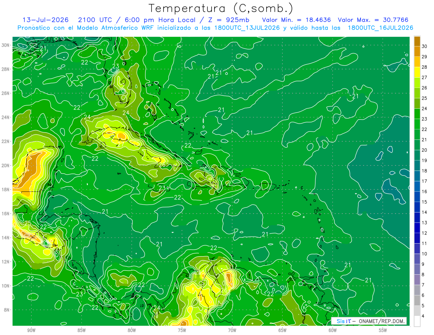
Task: Click the '2100 UTC' time label
Action: (x=95, y=20)
